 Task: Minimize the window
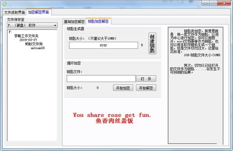pyautogui.click(x=206, y=3)
